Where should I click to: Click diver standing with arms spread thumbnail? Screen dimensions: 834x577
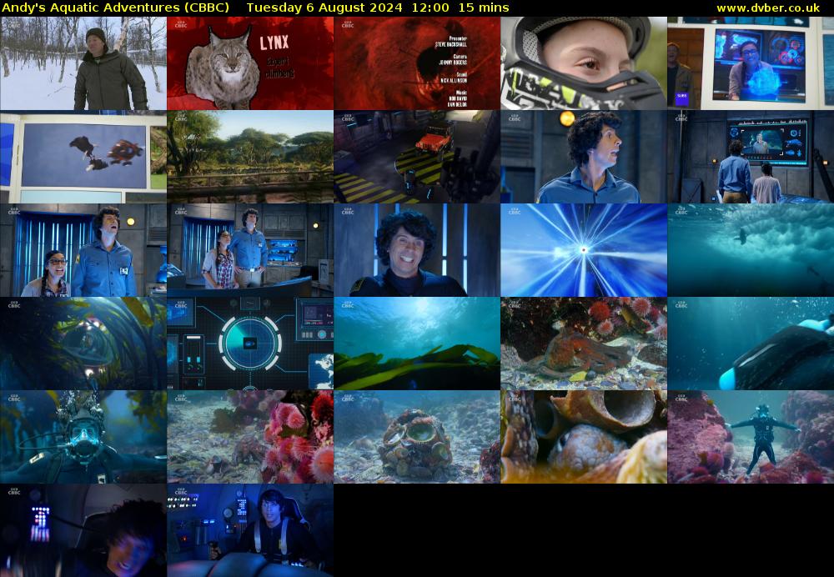(751, 437)
